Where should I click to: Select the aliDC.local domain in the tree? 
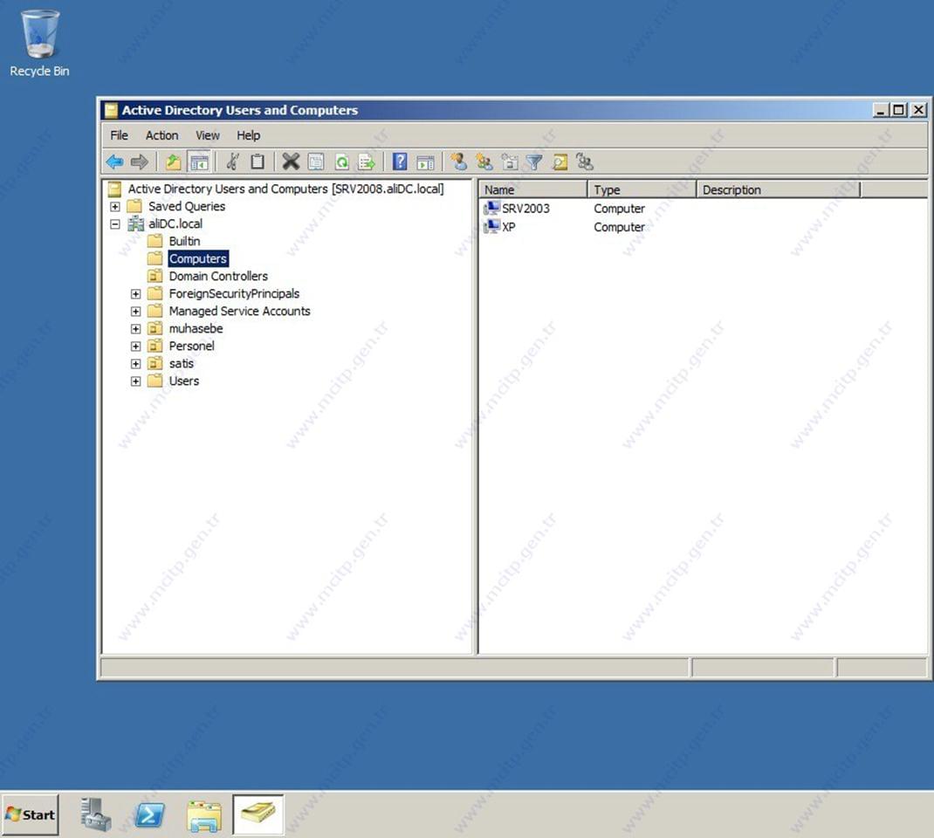pos(175,224)
